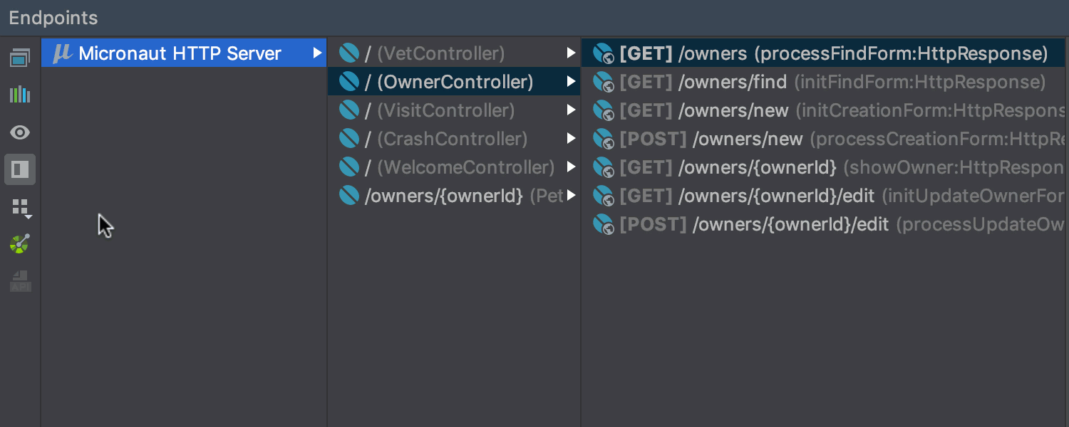Click the CrashController slash icon
This screenshot has width=1069, height=427.
point(348,139)
